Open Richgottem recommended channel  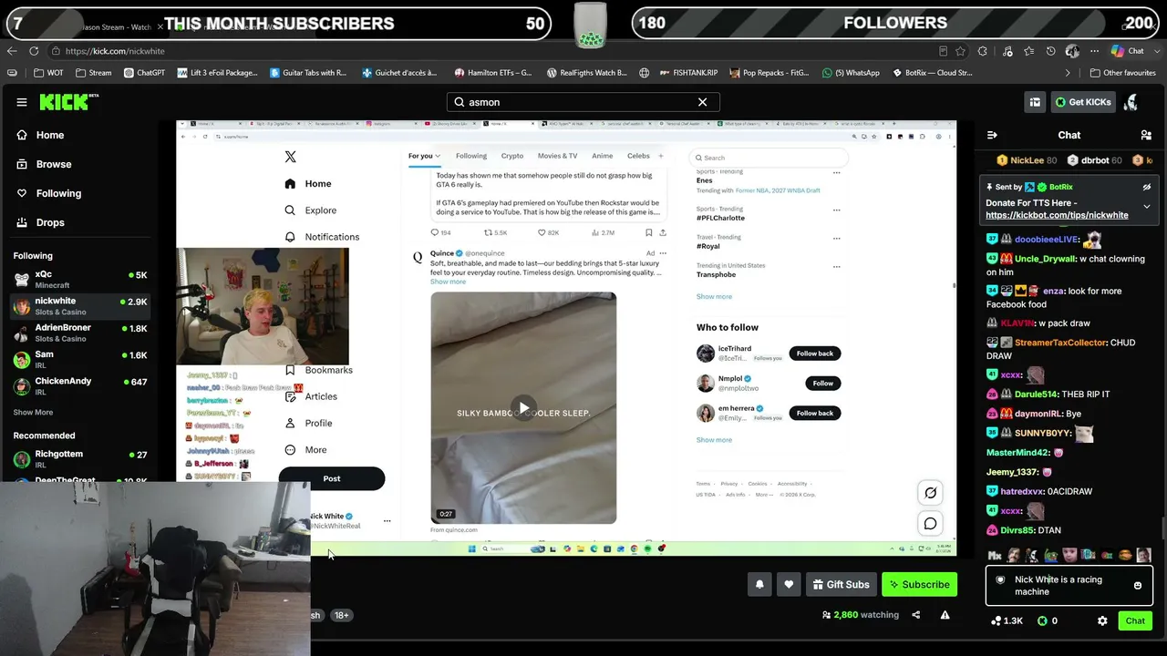(80, 458)
